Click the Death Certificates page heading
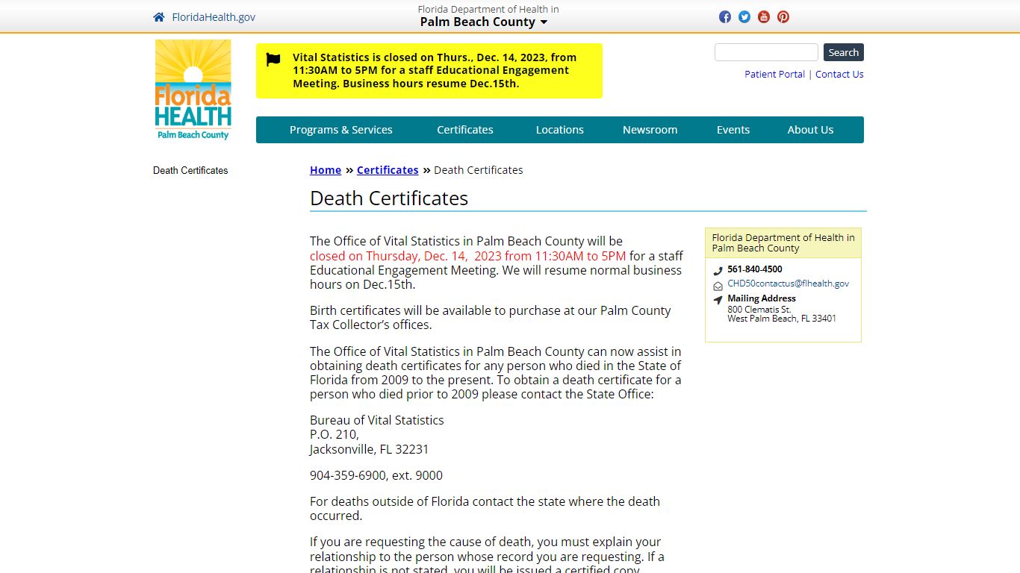The height and width of the screenshot is (573, 1020). (389, 198)
